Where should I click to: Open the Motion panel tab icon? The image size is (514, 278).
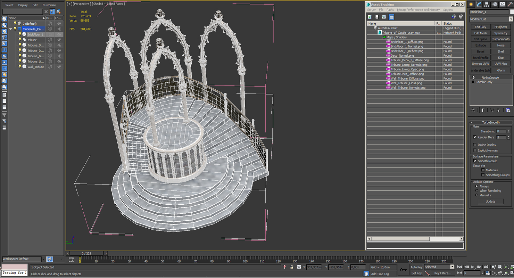495,5
